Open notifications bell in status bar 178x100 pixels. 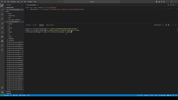176,95
